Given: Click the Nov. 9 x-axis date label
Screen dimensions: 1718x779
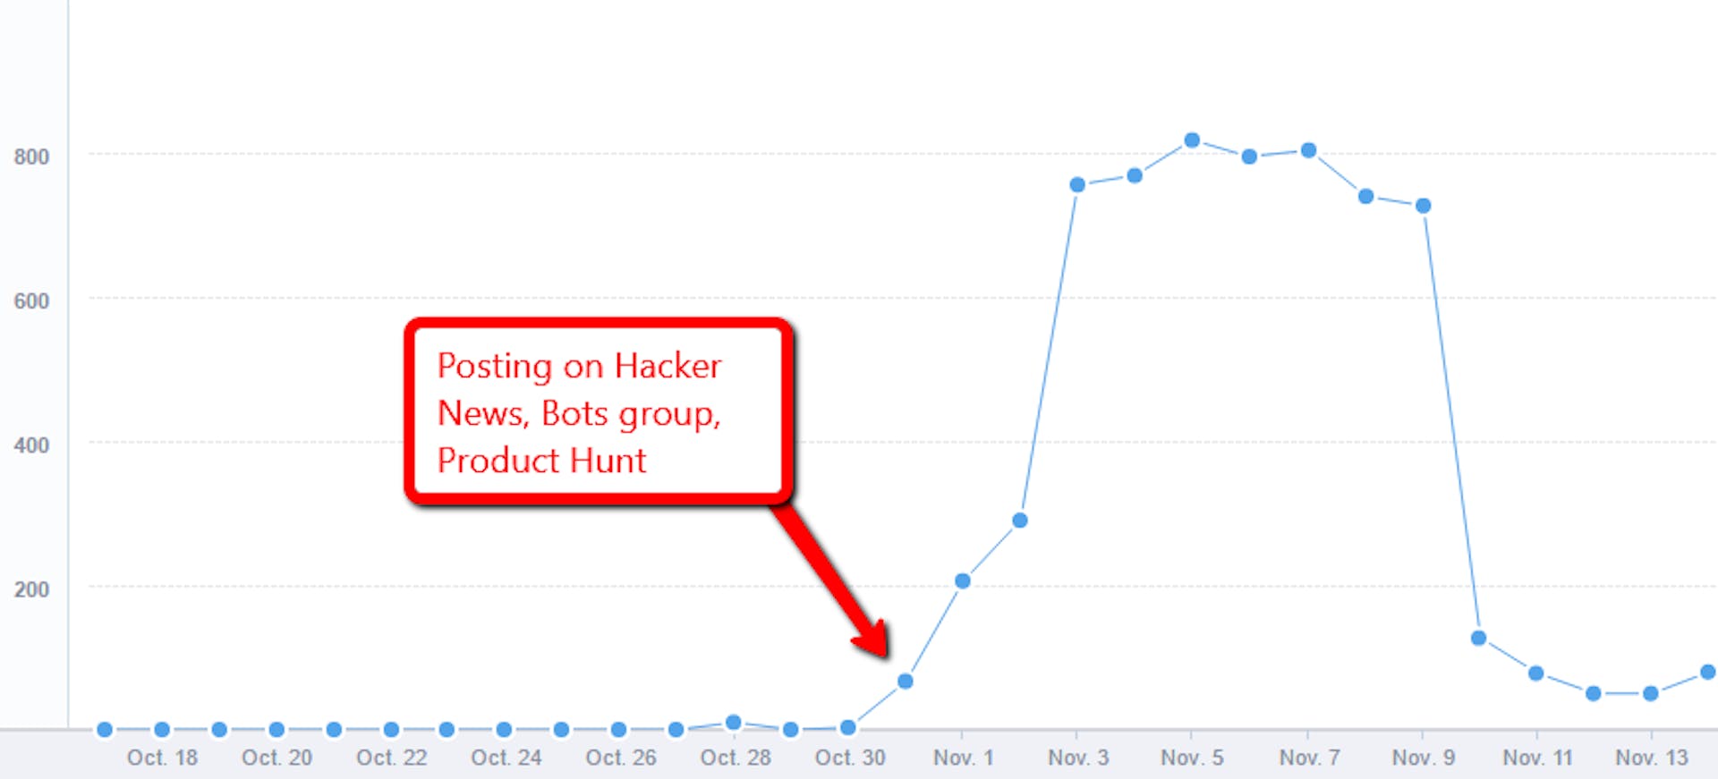Looking at the screenshot, I should pyautogui.click(x=1423, y=758).
